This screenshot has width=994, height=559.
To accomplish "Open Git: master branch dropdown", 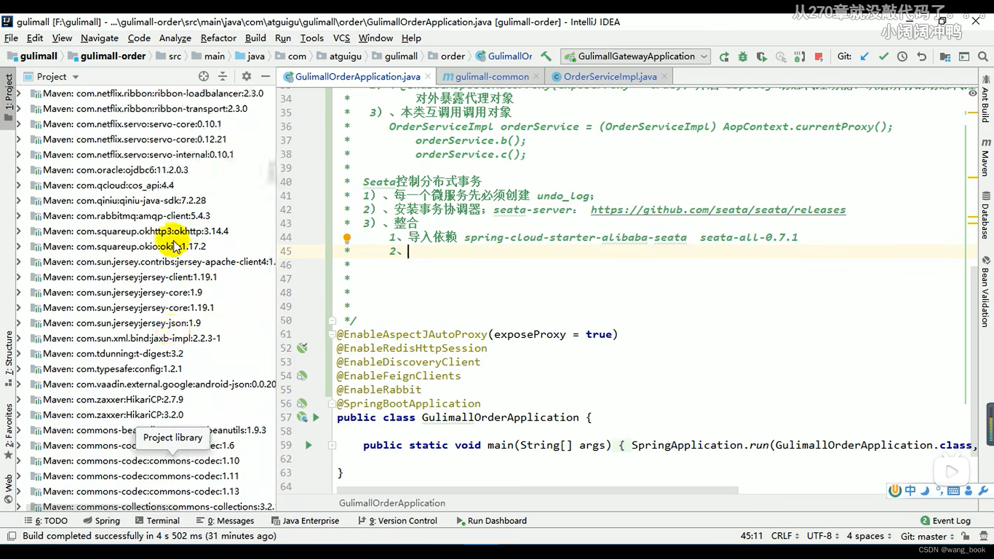I will pos(927,536).
